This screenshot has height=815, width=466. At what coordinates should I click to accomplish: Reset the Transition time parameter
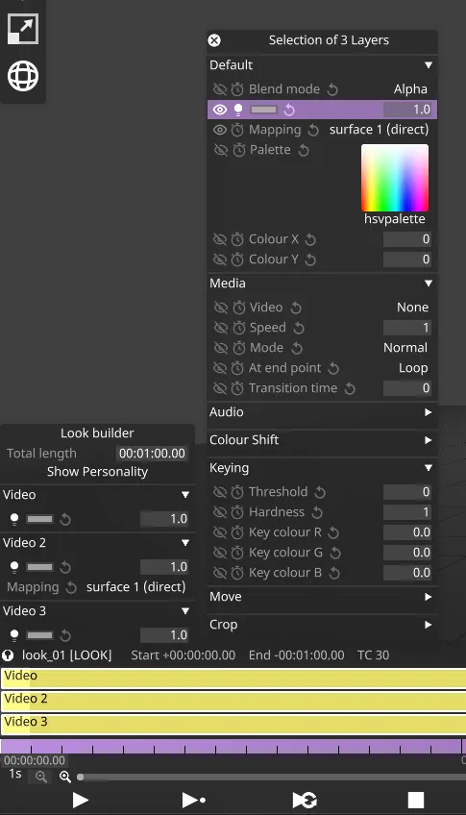tap(350, 389)
